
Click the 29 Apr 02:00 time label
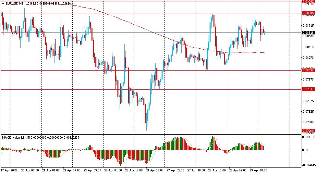[238, 170]
